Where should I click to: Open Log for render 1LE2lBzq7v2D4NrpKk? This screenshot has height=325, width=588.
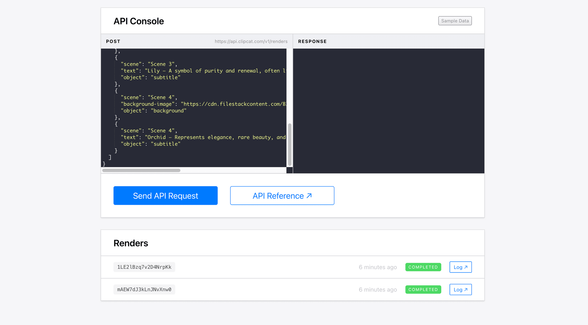pos(460,267)
